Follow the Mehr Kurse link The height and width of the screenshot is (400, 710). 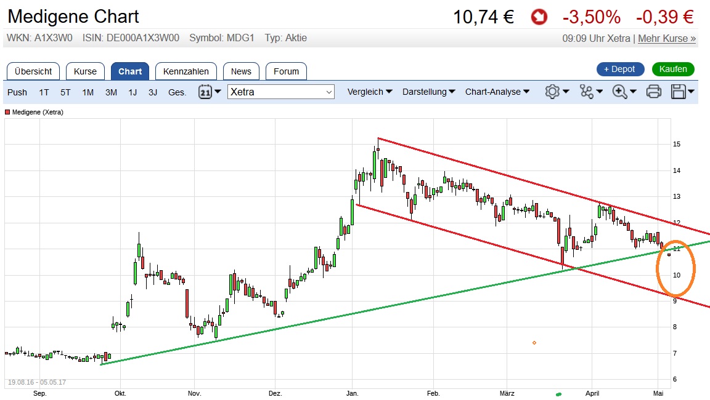tap(666, 38)
